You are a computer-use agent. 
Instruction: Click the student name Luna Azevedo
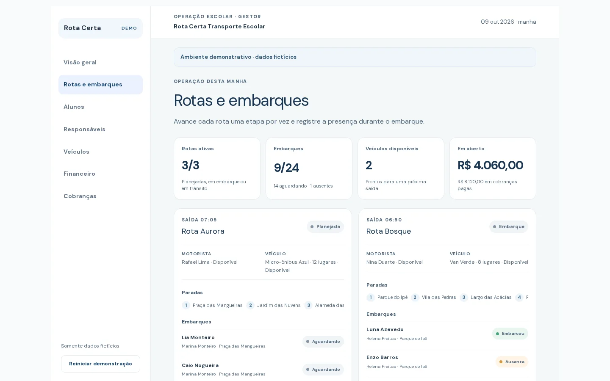point(385,329)
